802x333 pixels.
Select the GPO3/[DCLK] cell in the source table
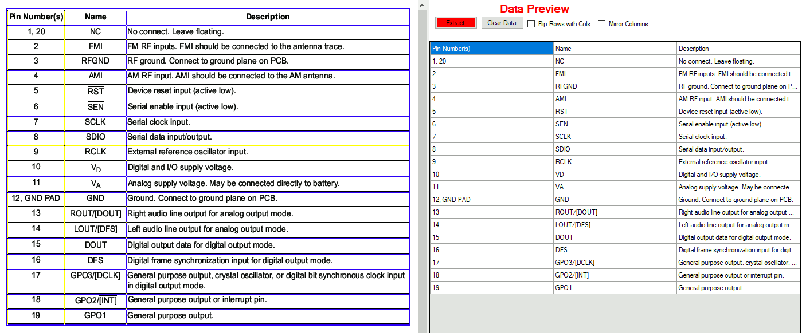pos(95,280)
